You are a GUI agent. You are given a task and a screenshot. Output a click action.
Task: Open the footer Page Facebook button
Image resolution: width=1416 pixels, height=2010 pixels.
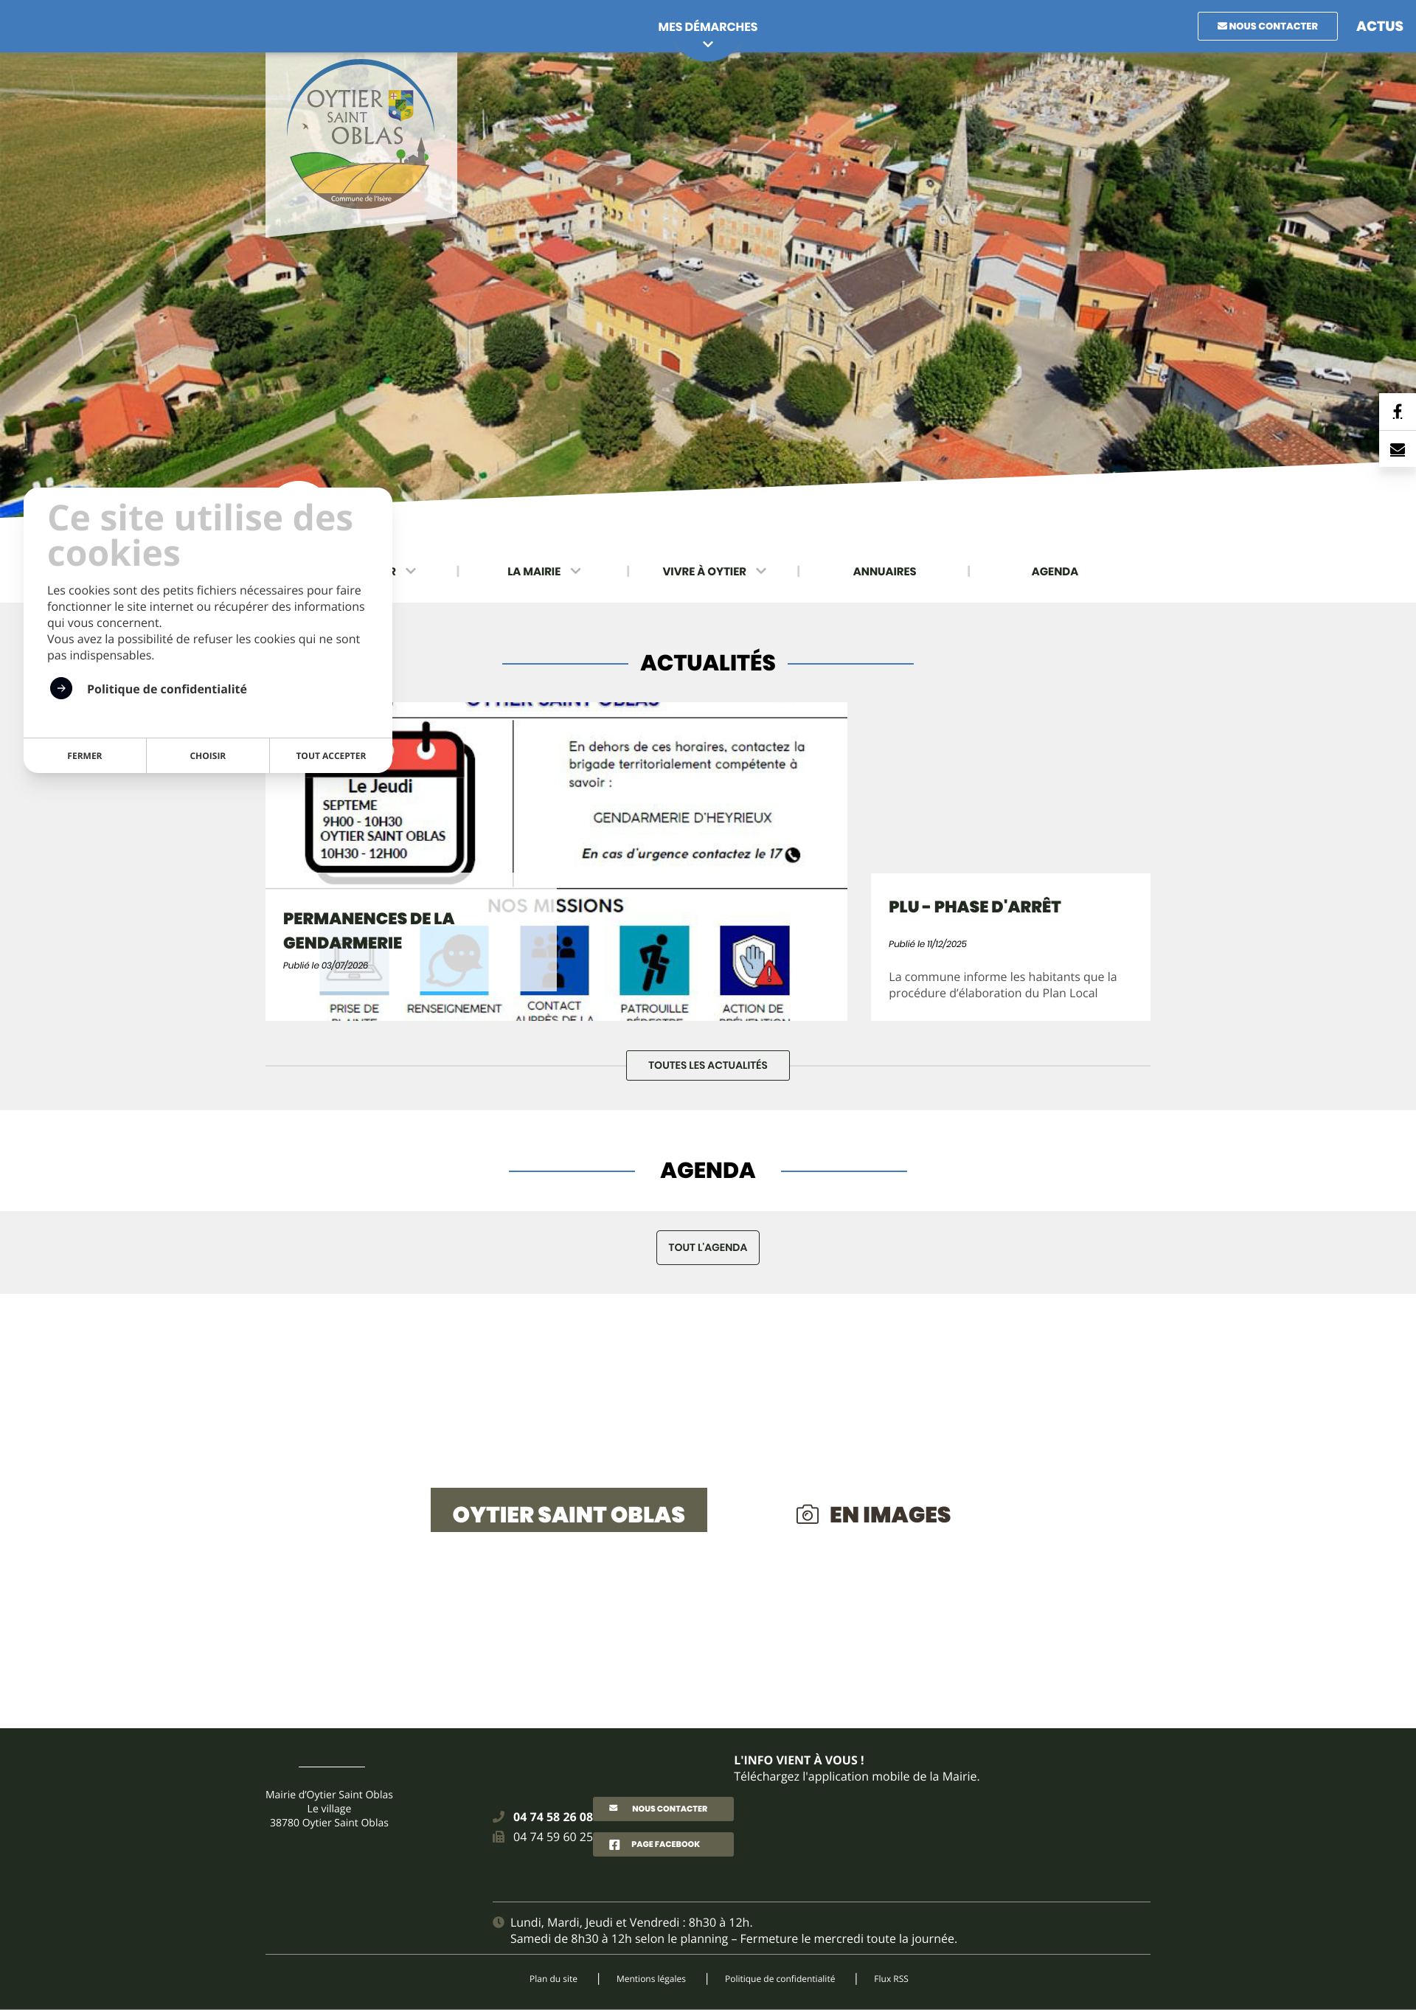pyautogui.click(x=663, y=1843)
